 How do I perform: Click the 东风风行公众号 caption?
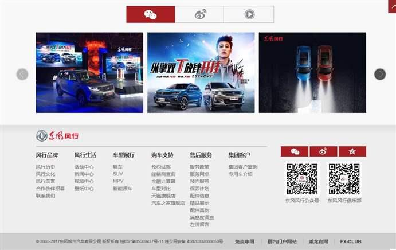pyautogui.click(x=302, y=201)
